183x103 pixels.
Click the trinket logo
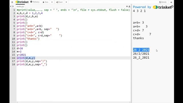coord(22,2)
